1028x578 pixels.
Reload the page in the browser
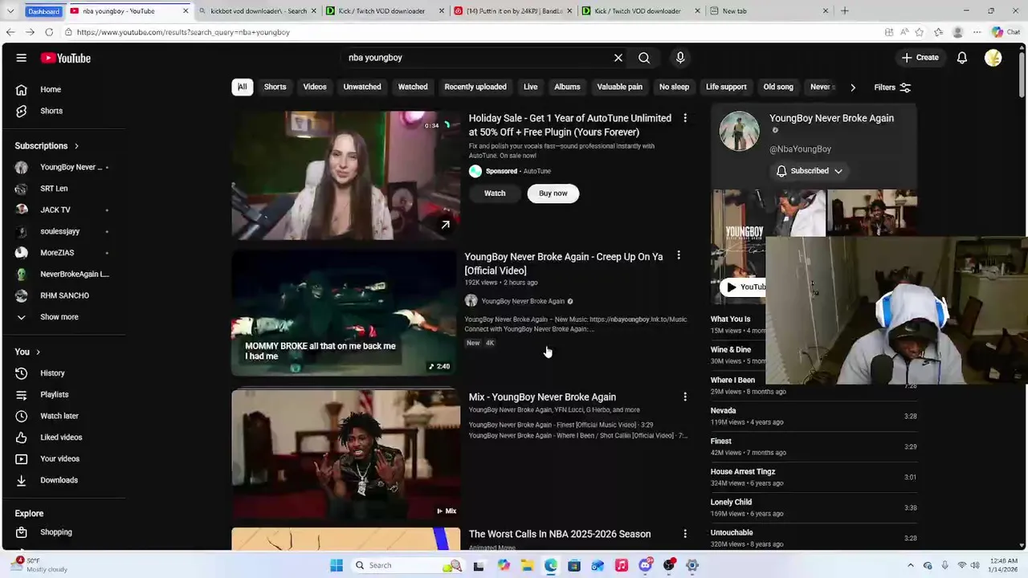click(49, 32)
